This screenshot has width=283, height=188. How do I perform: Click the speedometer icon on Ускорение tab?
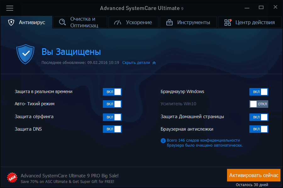pos(117,22)
